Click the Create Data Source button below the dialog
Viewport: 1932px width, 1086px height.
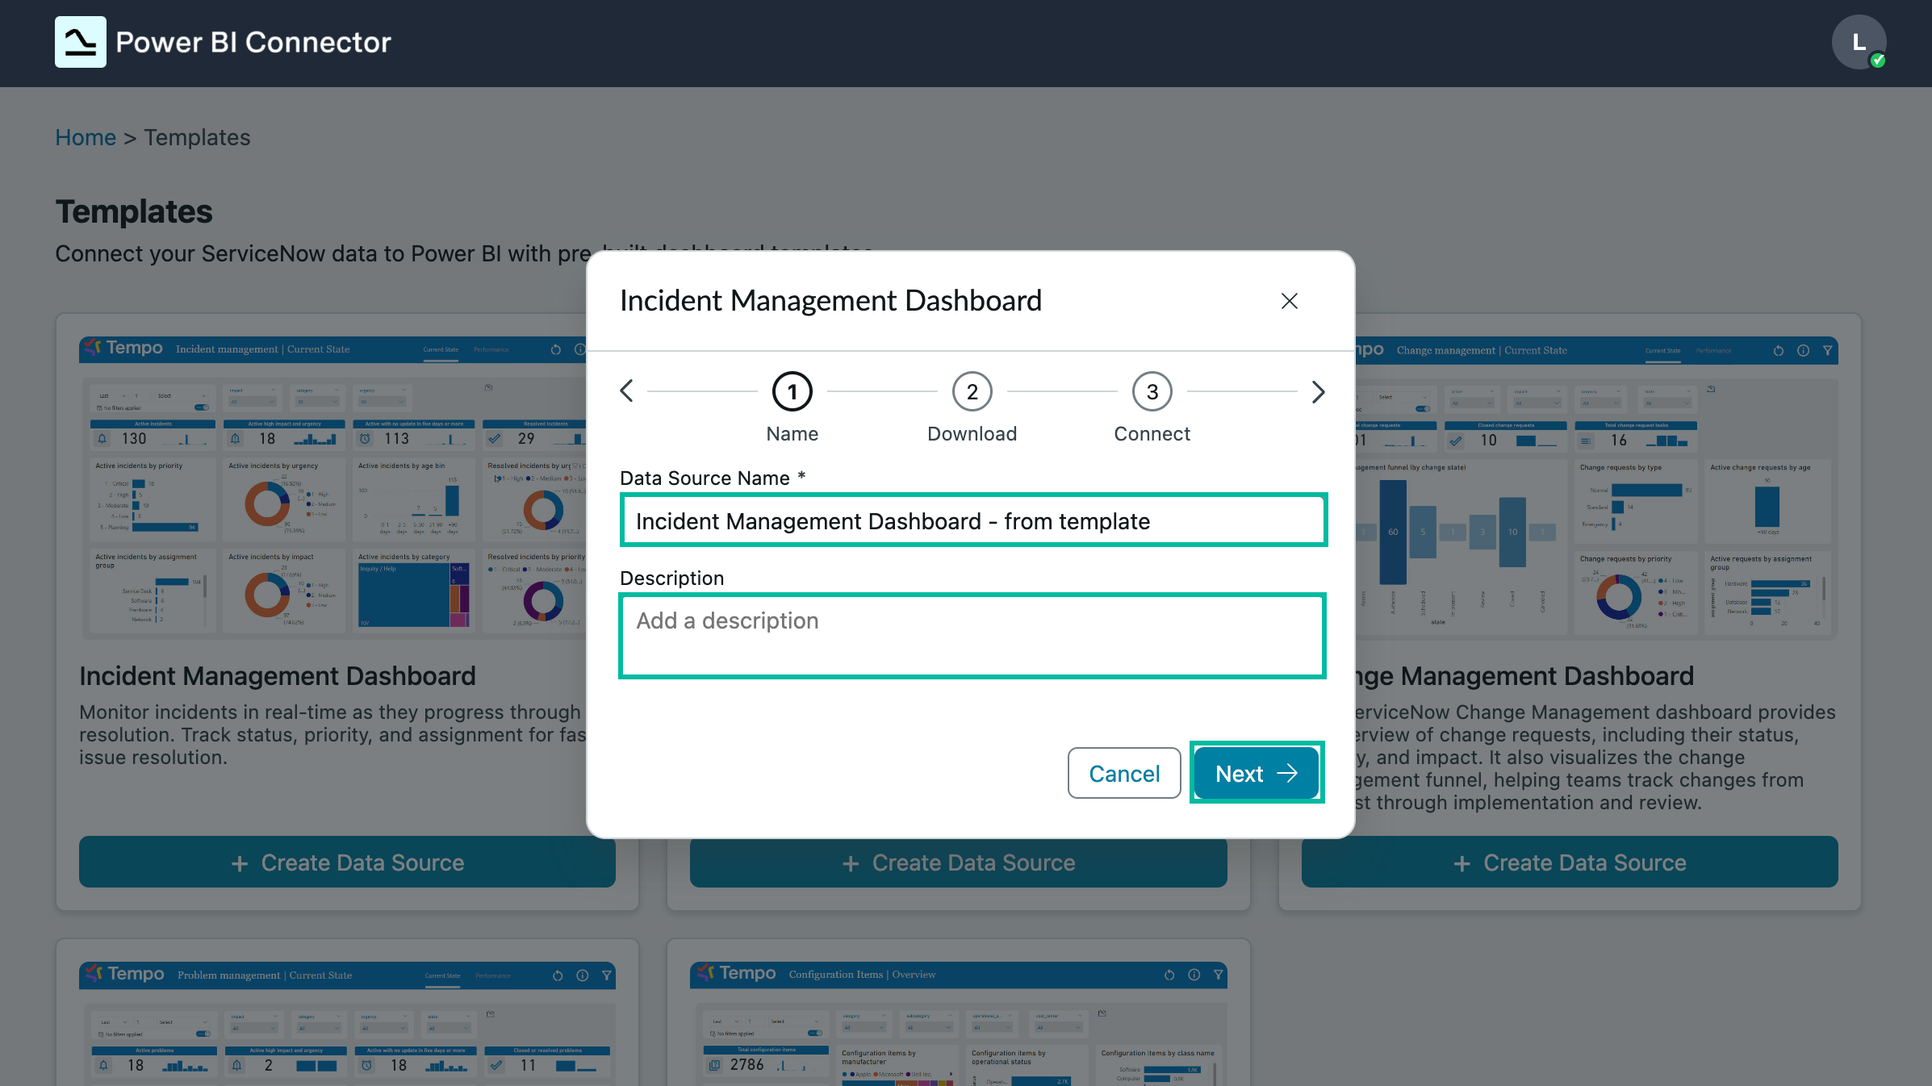click(959, 863)
